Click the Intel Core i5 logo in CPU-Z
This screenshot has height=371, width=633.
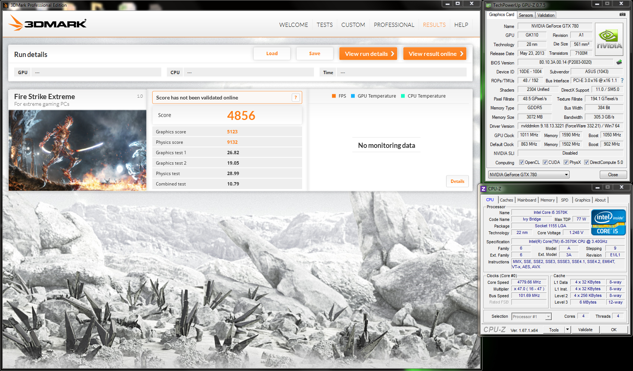point(608,222)
